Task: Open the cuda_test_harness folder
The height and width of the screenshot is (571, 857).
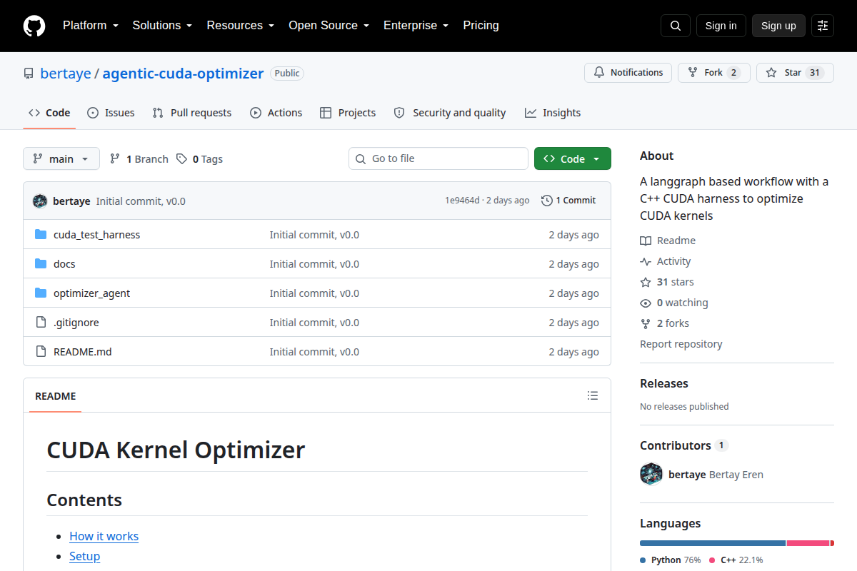Action: tap(96, 235)
